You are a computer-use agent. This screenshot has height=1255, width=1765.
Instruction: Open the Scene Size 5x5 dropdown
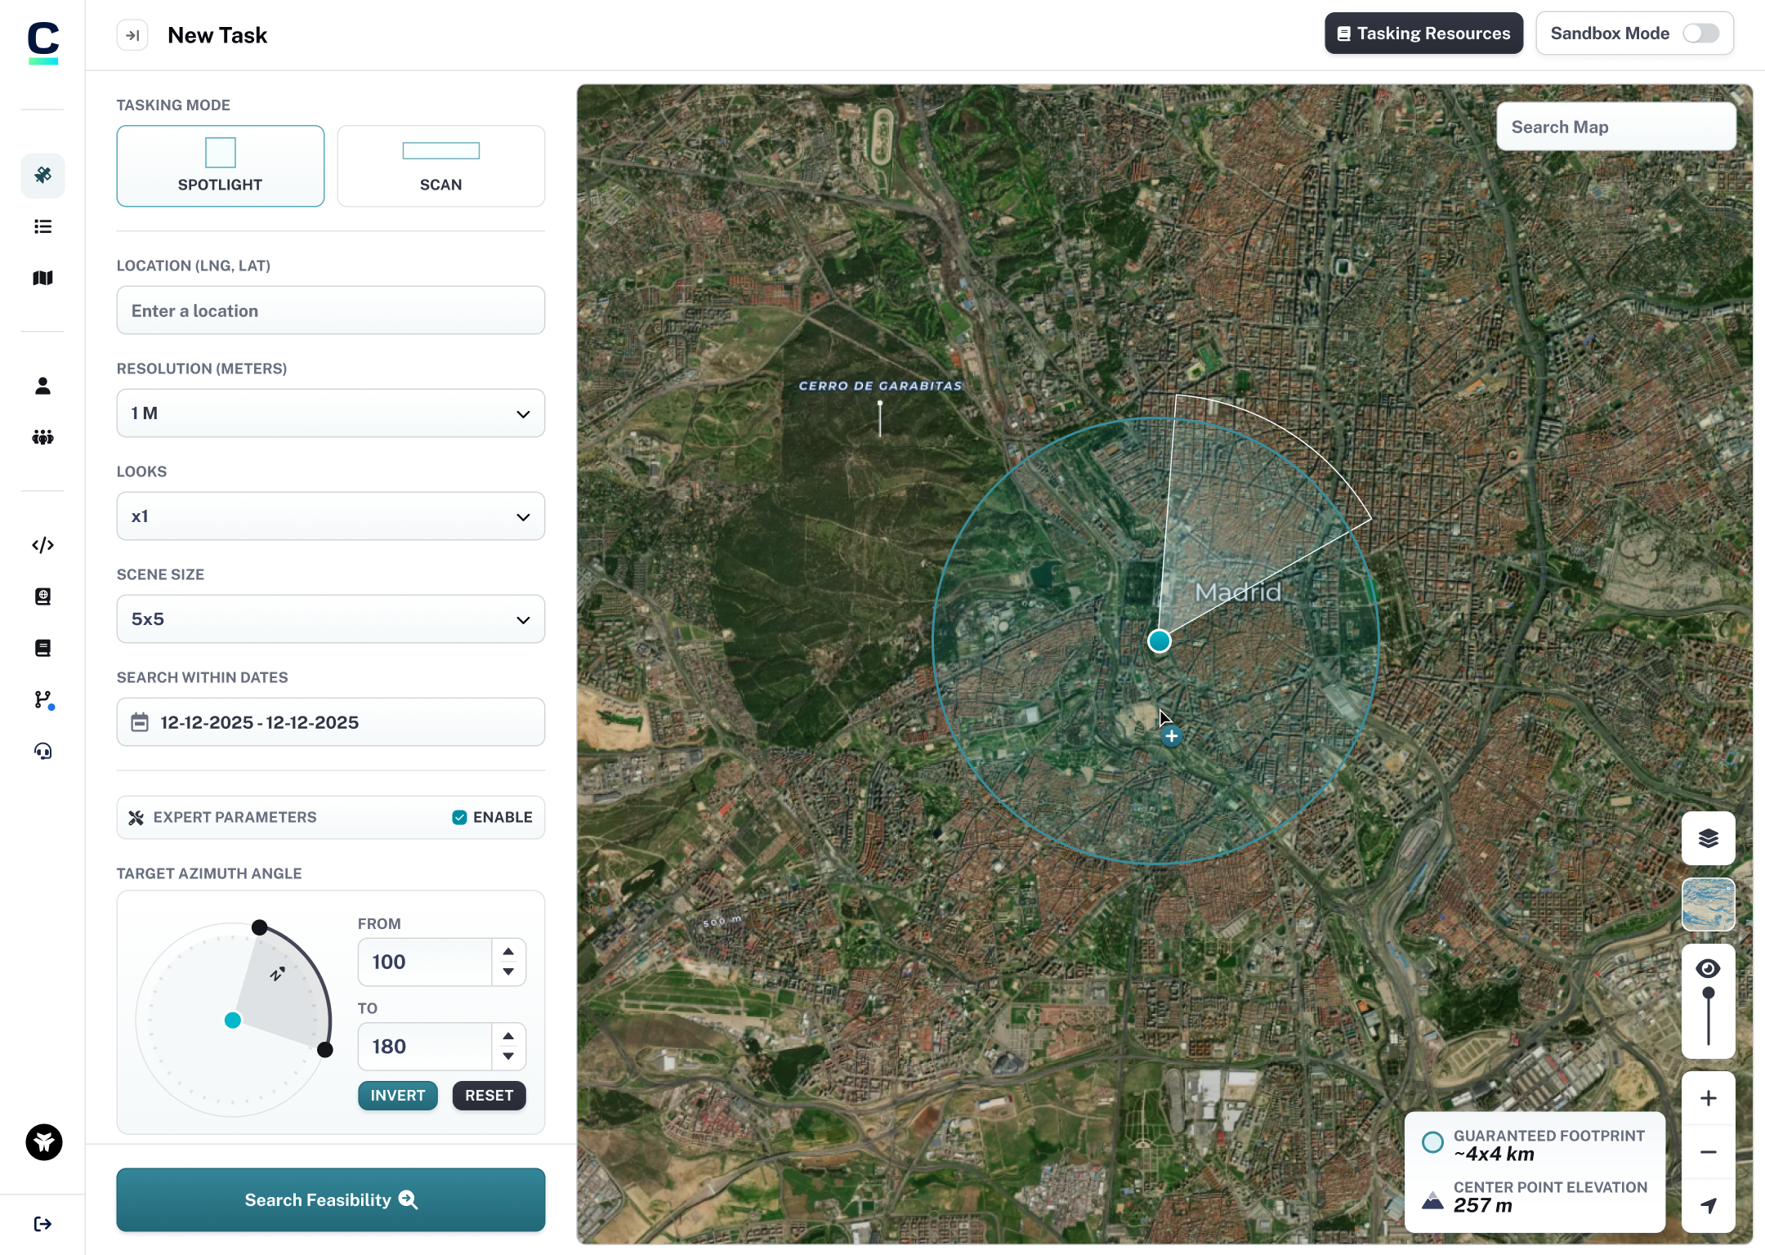(330, 619)
